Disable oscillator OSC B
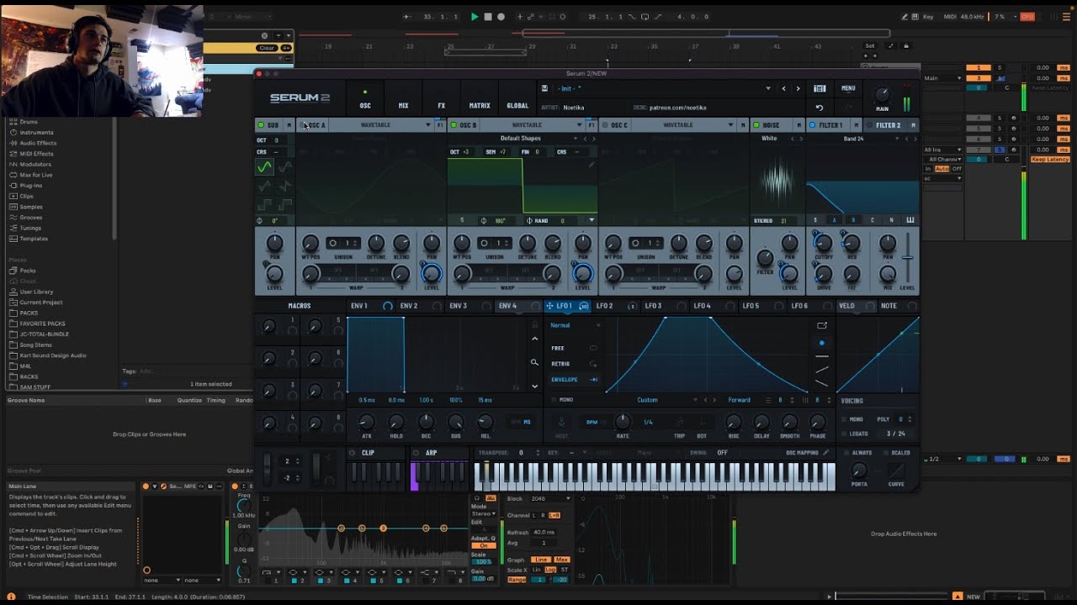Image resolution: width=1077 pixels, height=605 pixels. 454,125
